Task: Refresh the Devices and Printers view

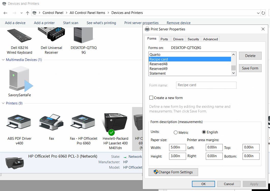Action: point(263,13)
